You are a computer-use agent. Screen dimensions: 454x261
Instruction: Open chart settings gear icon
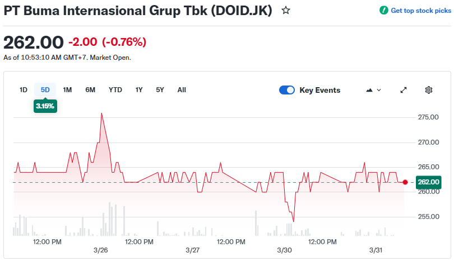point(429,90)
